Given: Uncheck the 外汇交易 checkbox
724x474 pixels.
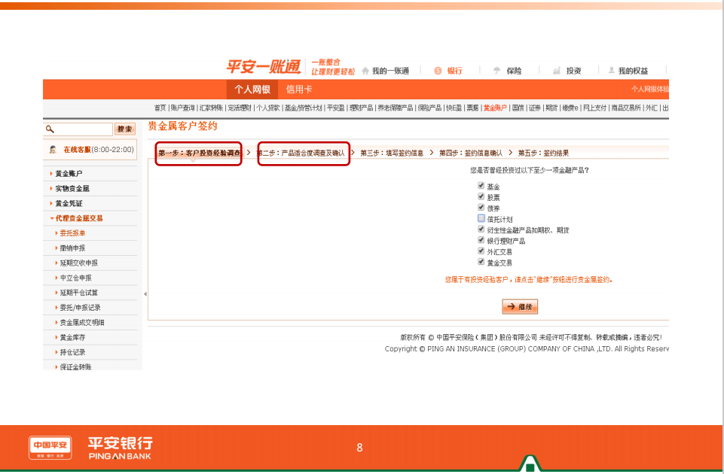Looking at the screenshot, I should 481,251.
